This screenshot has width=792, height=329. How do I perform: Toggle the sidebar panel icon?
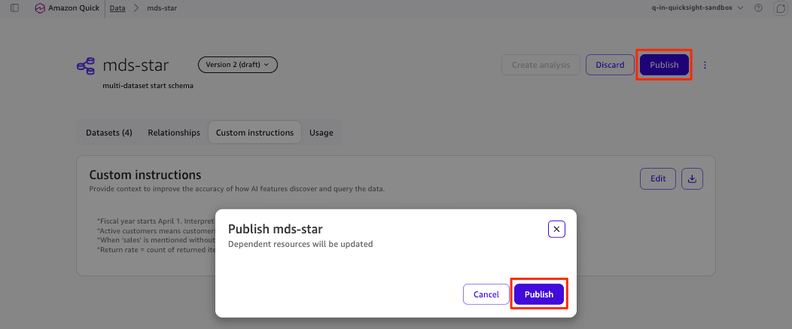point(14,8)
